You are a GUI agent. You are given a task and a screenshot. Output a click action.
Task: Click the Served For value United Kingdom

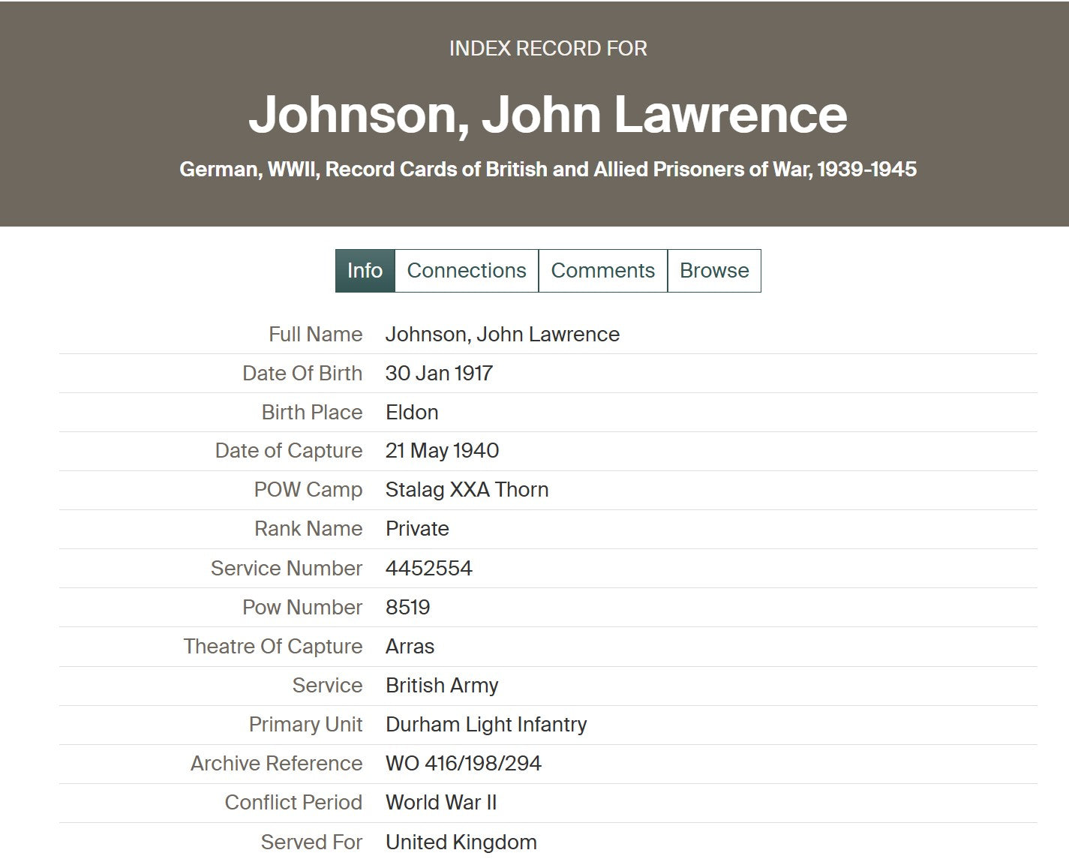coord(461,842)
